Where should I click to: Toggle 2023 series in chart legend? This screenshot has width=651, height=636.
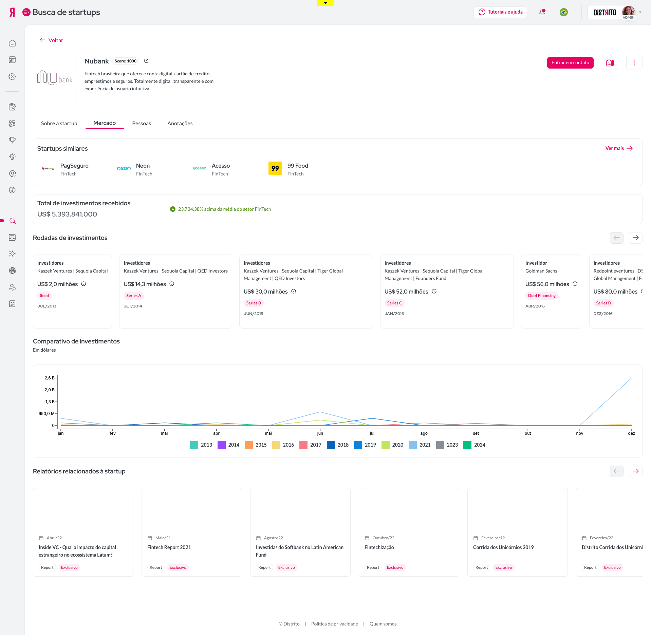[447, 445]
